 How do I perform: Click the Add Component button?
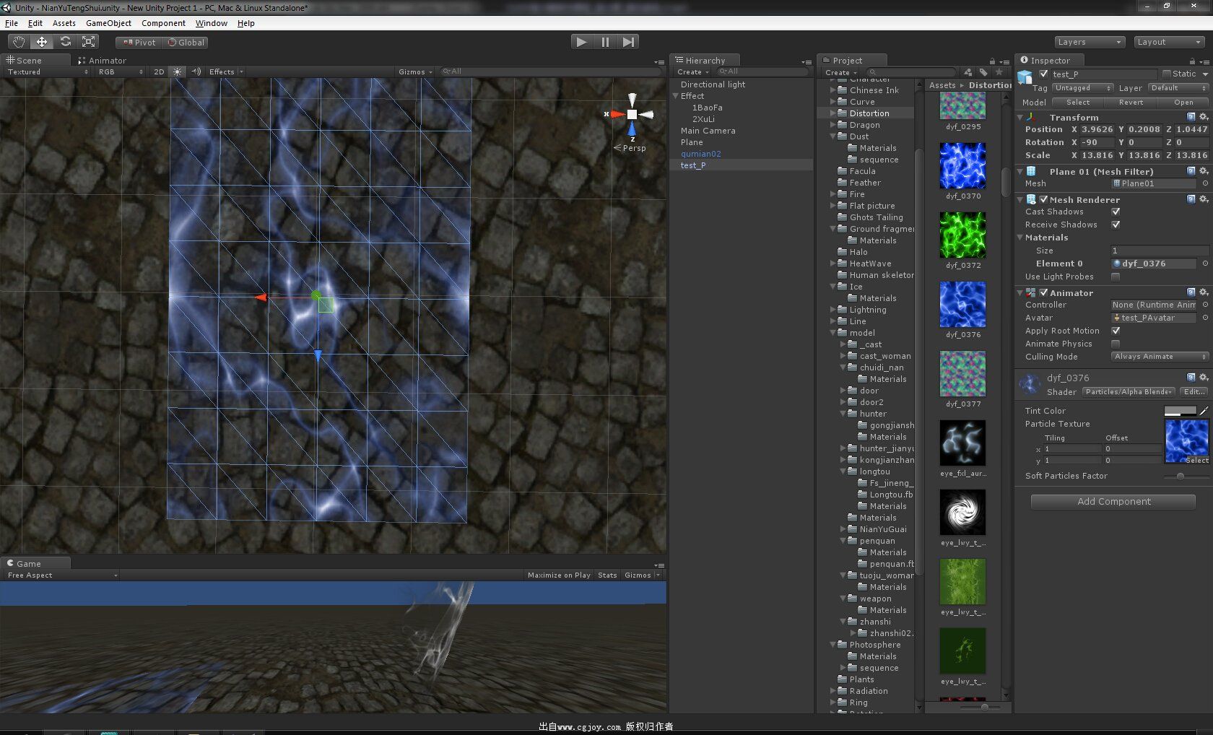tap(1113, 502)
